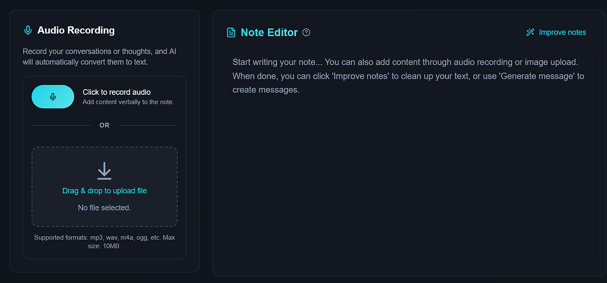This screenshot has height=283, width=607.
Task: Click the dashed file upload drop zone
Action: 104,187
